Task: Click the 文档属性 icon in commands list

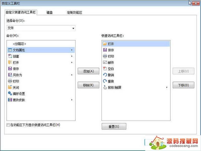Action: (x=10, y=50)
